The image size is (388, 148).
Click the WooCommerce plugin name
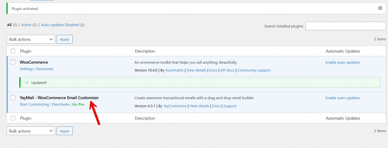pyautogui.click(x=34, y=62)
